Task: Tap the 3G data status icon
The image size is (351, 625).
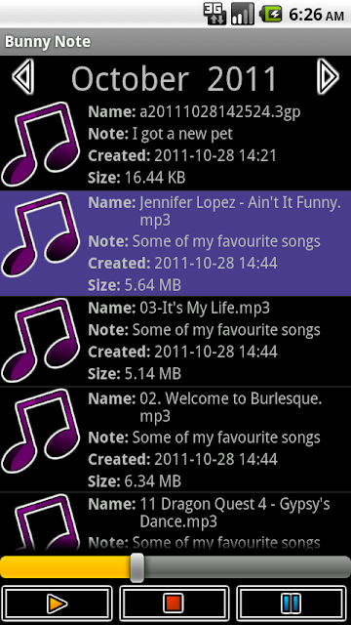Action: tap(214, 15)
